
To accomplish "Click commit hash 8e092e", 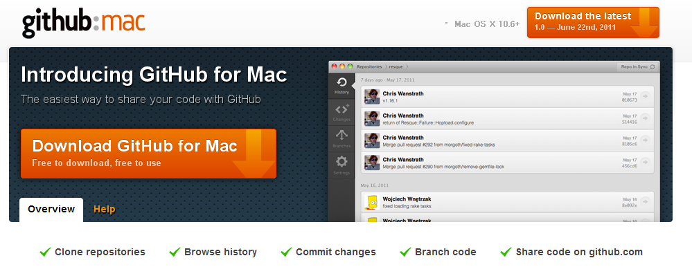I will point(630,205).
